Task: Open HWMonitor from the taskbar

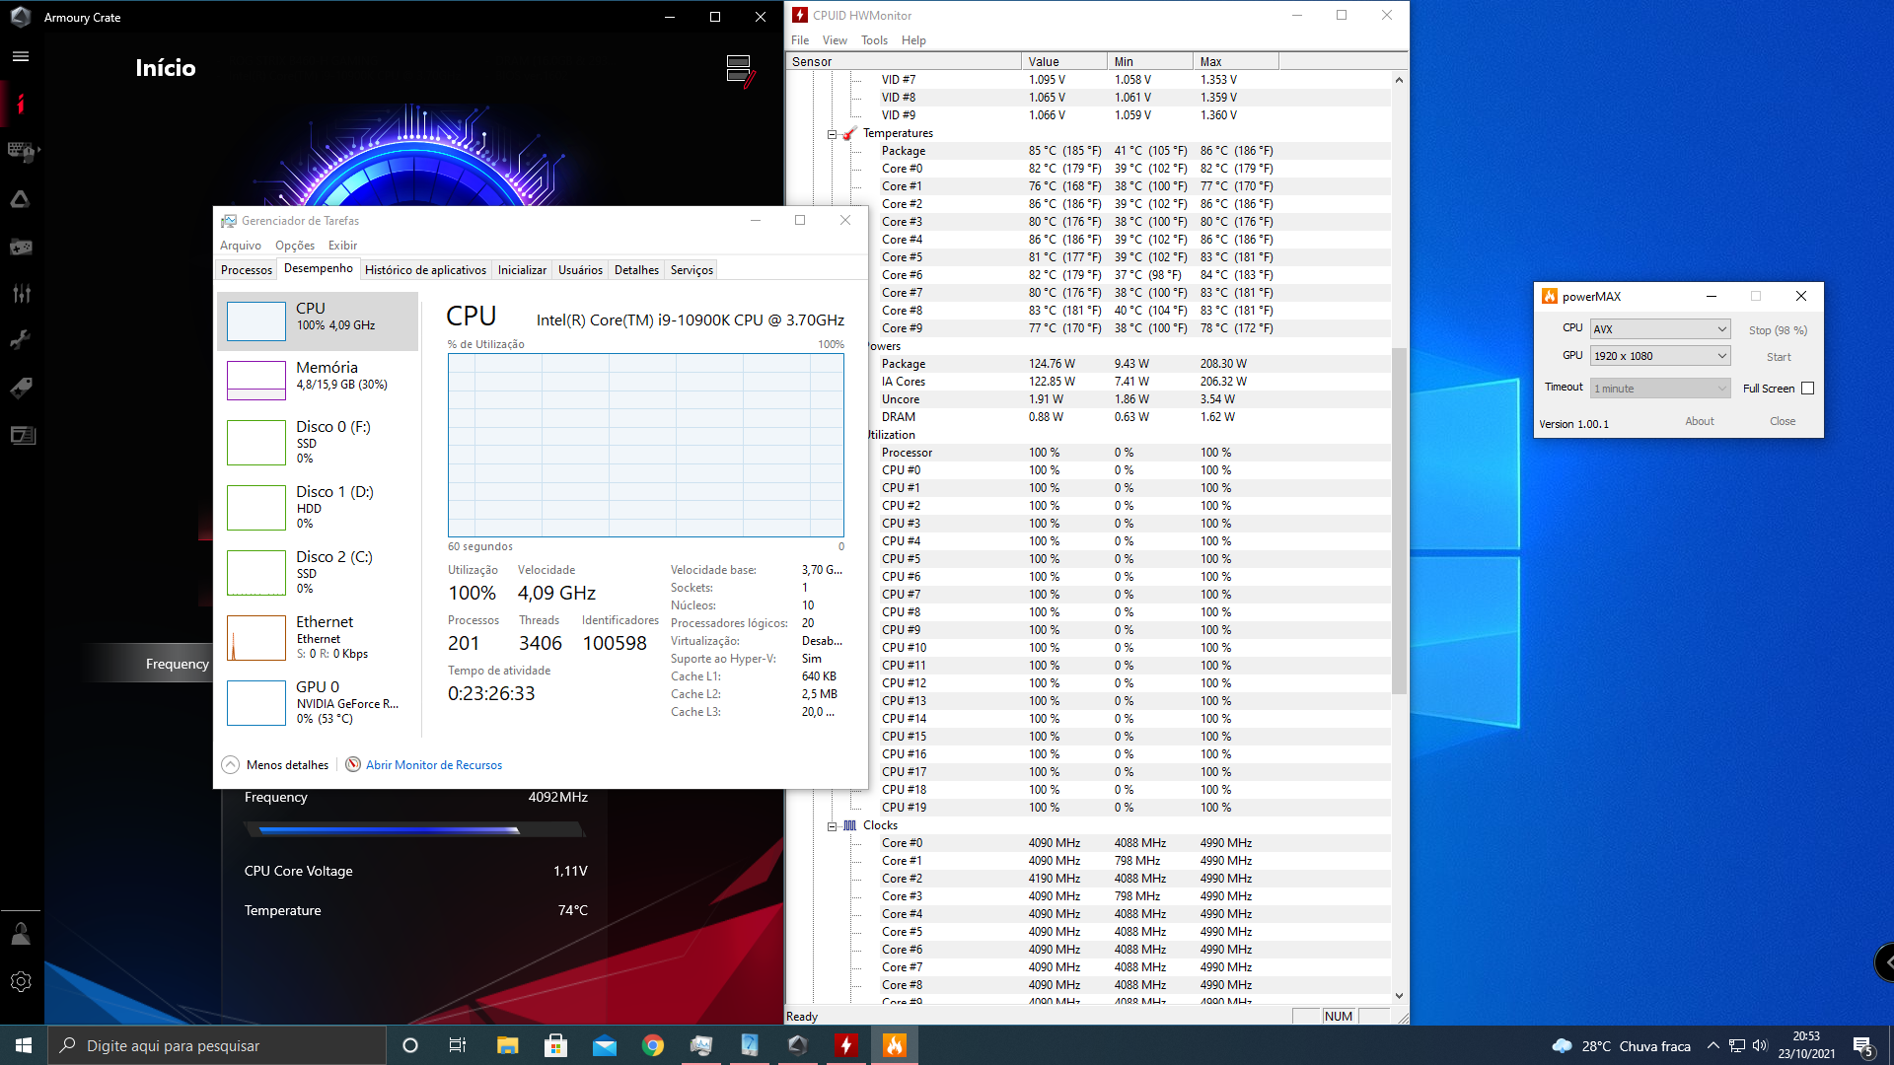Action: pyautogui.click(x=845, y=1045)
